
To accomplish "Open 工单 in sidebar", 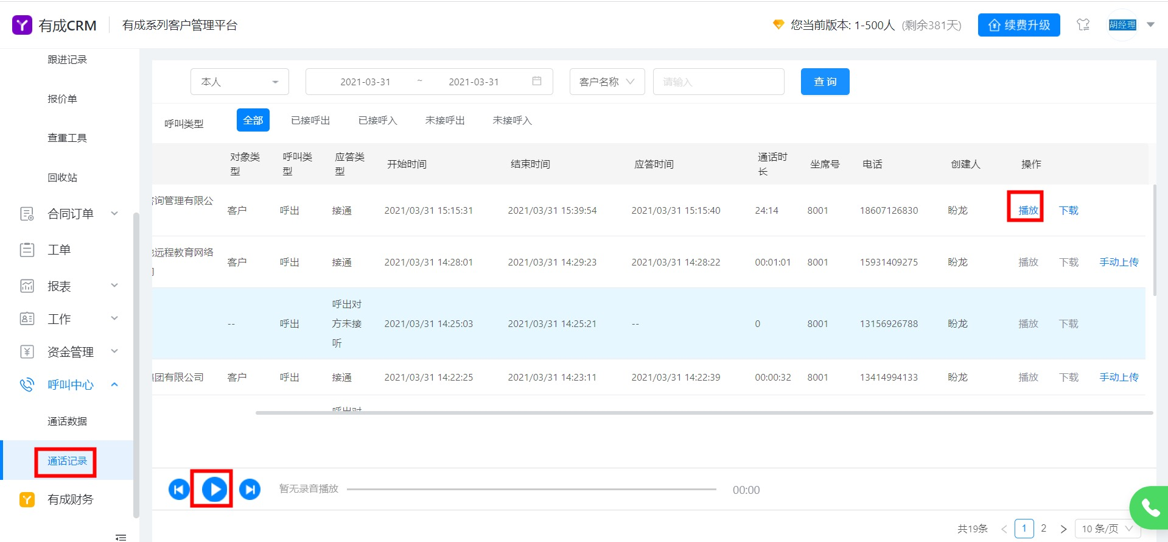I will (x=59, y=250).
